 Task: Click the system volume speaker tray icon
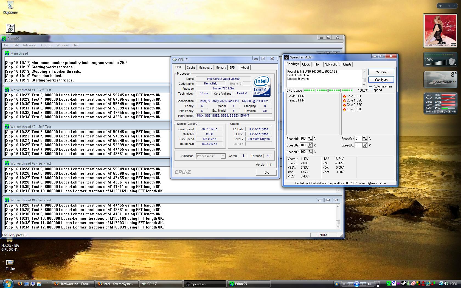446,284
